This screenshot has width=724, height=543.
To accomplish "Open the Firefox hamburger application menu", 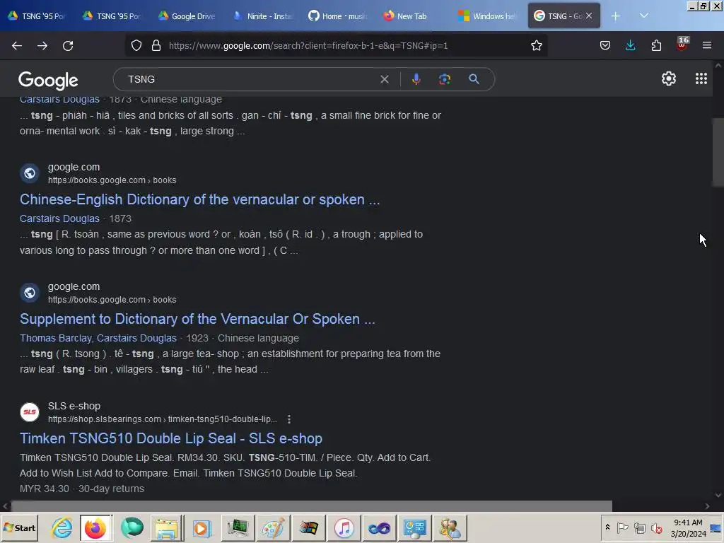I will pos(707,46).
